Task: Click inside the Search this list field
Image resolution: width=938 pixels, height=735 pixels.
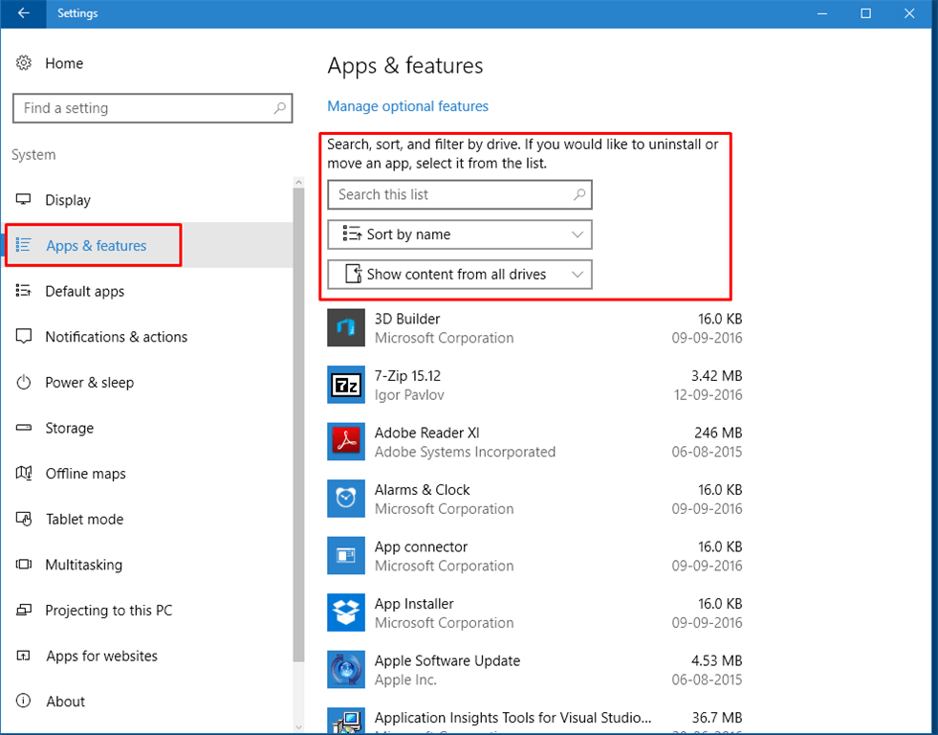Action: (x=440, y=194)
